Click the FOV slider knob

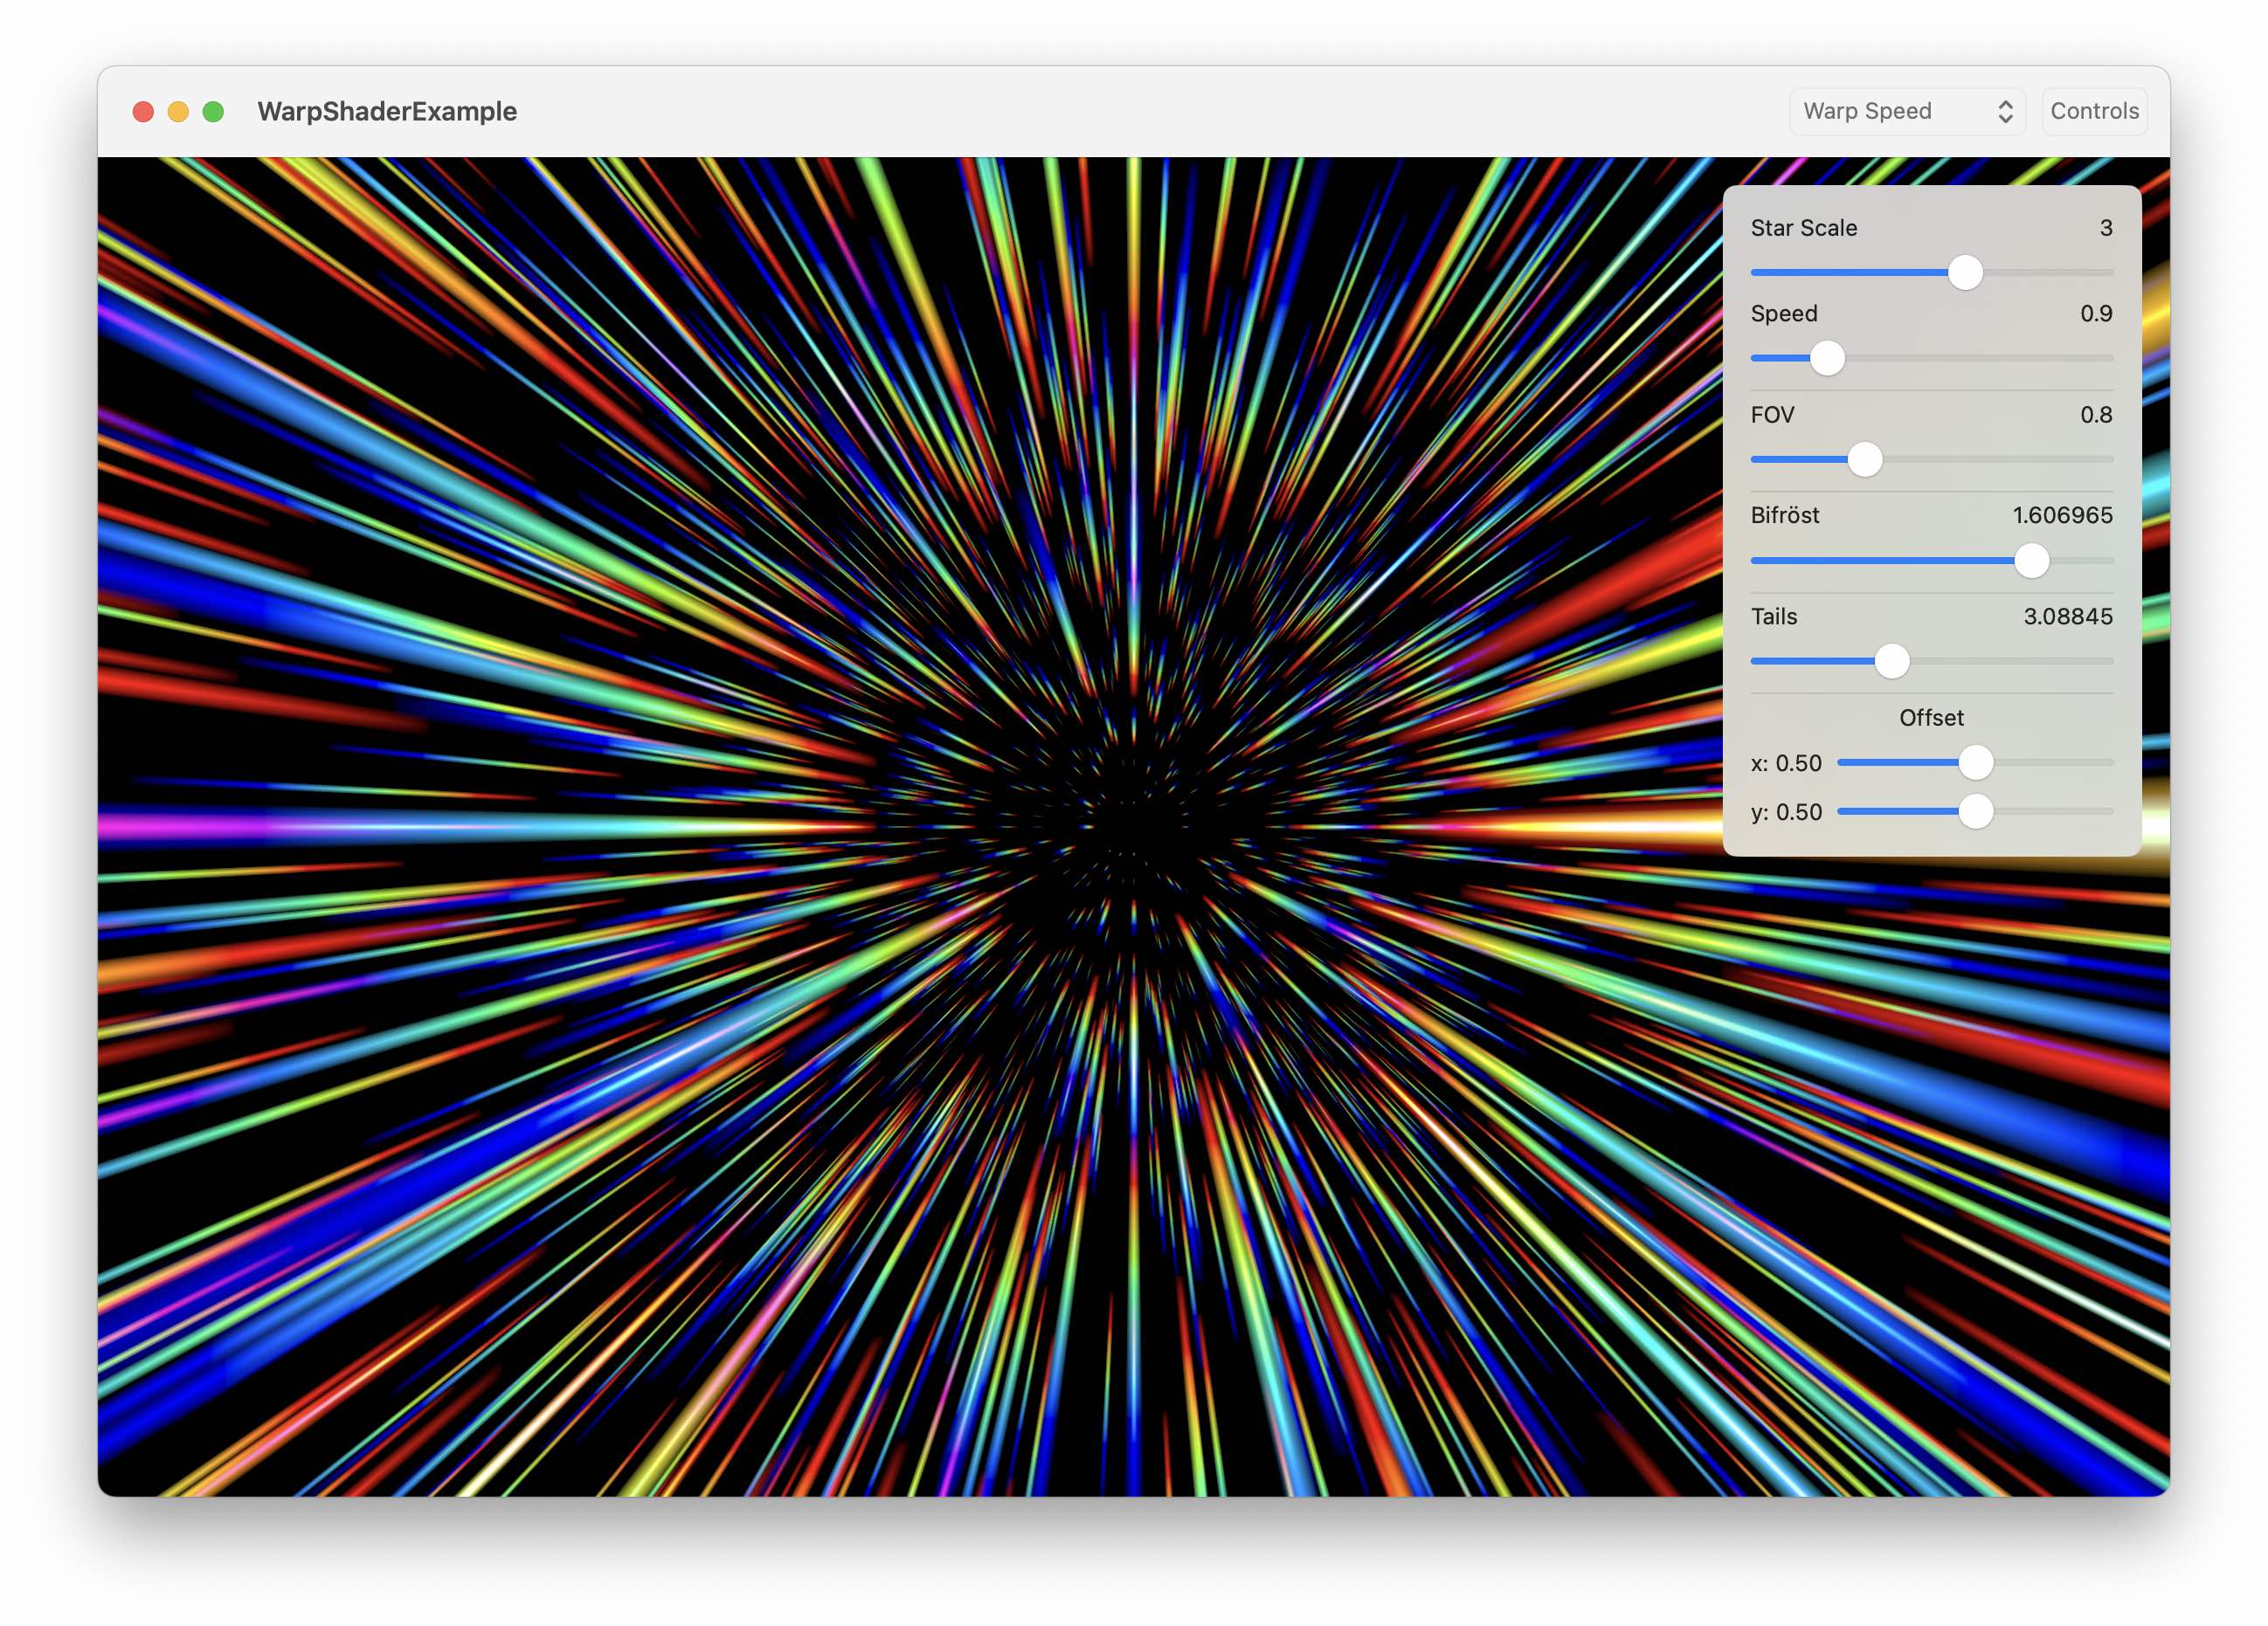pos(1864,459)
